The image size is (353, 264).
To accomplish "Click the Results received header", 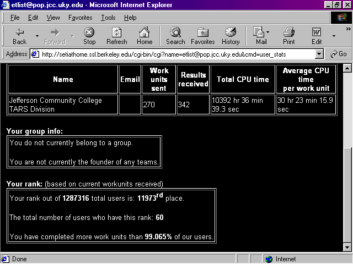I will click(193, 79).
